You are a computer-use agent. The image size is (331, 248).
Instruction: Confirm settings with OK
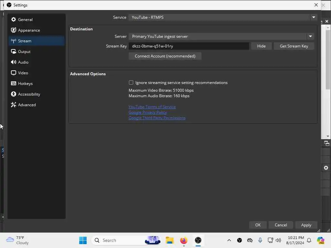[258, 225]
